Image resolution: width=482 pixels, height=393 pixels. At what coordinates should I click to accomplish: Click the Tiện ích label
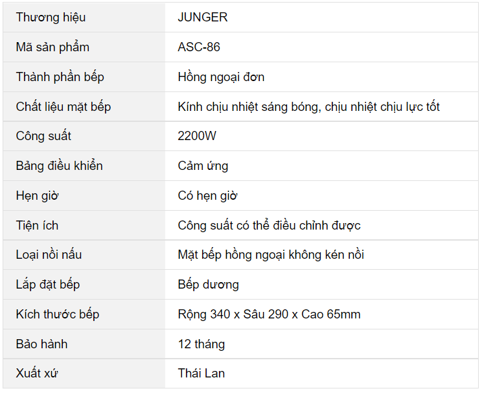click(37, 226)
